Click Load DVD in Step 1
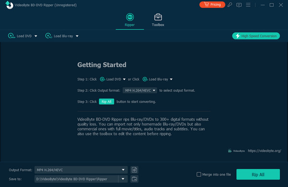 coord(110,79)
